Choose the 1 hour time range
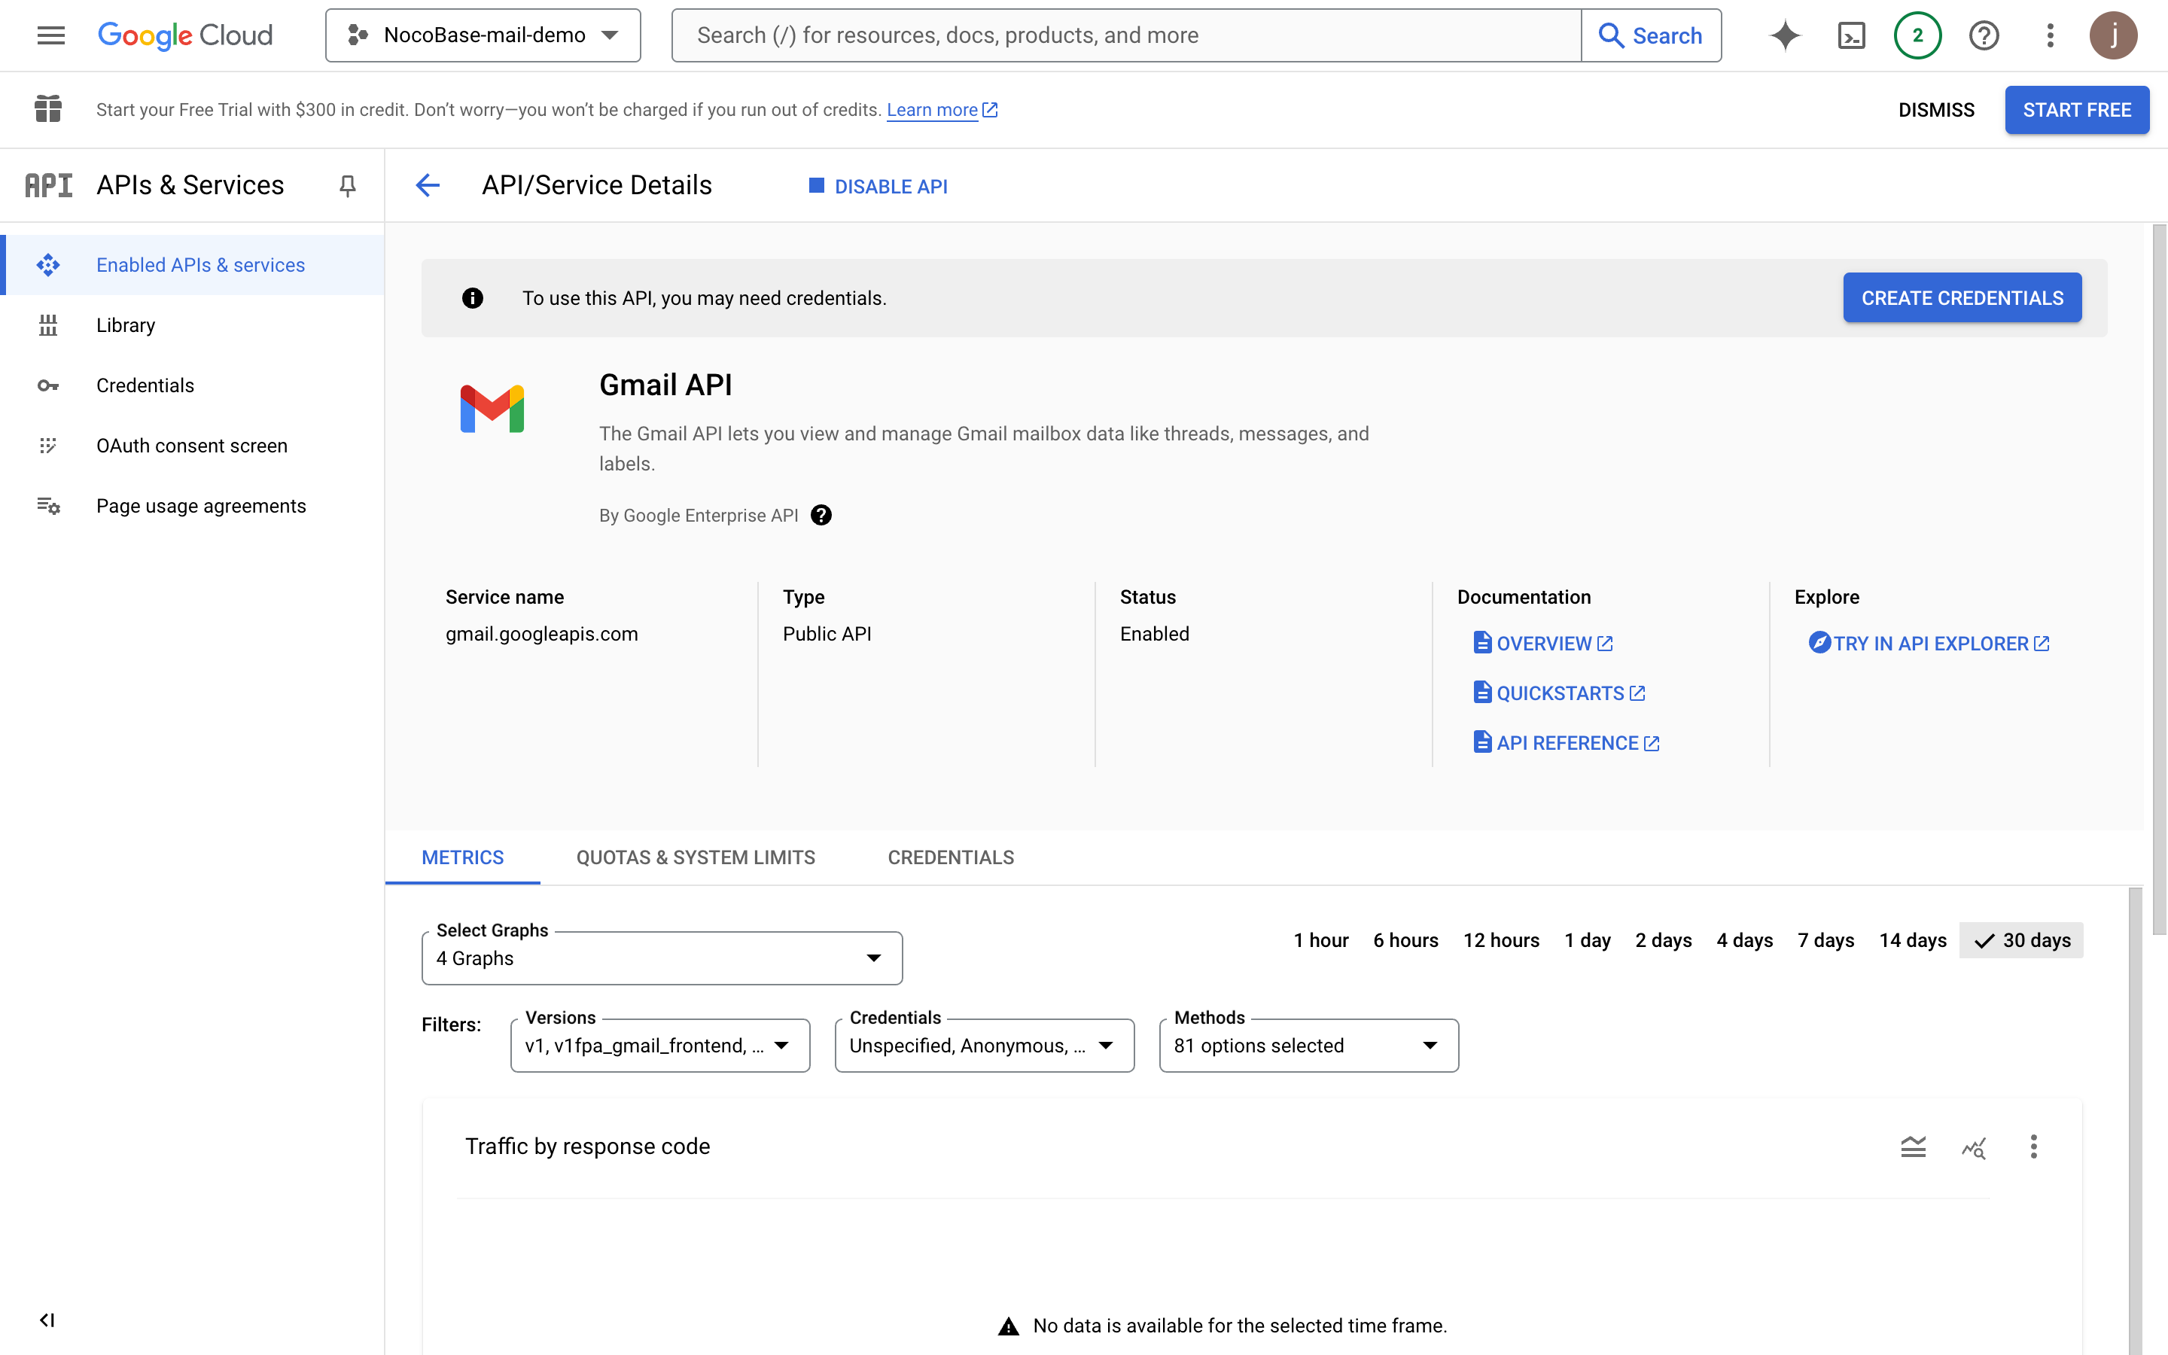 1320,940
